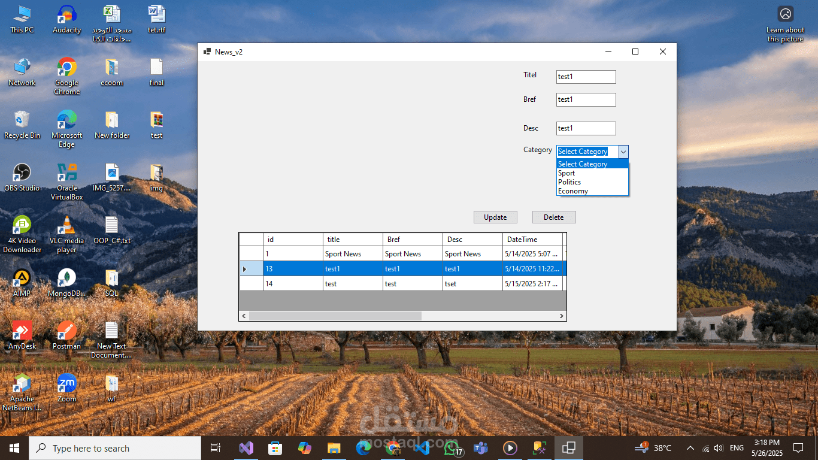This screenshot has width=818, height=460.
Task: Open WhatsApp from the taskbar
Action: [452, 448]
